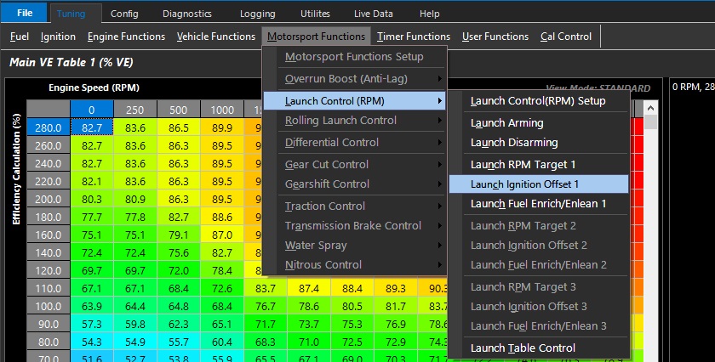Switch to the Config tab
This screenshot has height=362, width=715.
coord(124,14)
